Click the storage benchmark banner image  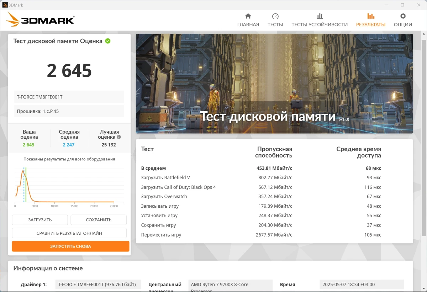pyautogui.click(x=274, y=84)
